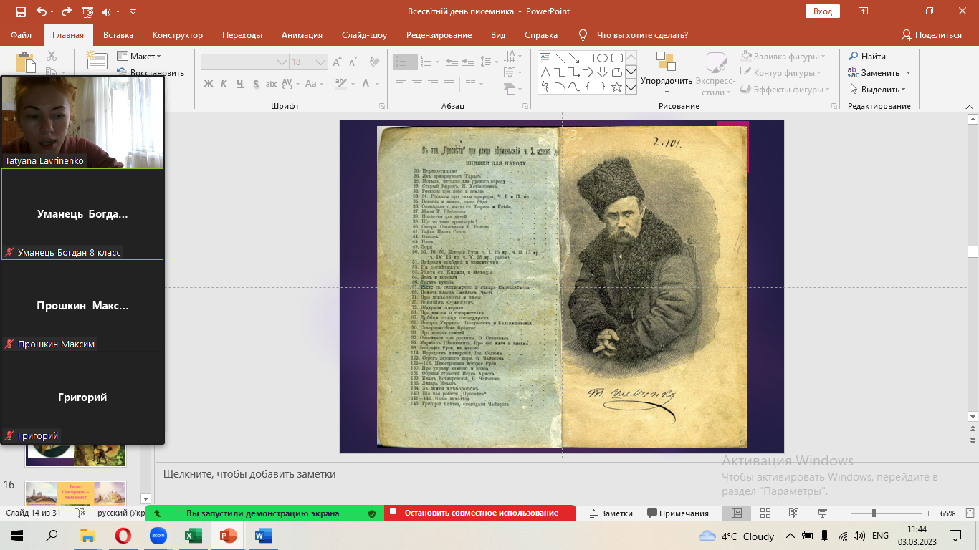Stop sharing via Остановить совместное использование
Viewport: 979px width, 550px height.
[480, 513]
